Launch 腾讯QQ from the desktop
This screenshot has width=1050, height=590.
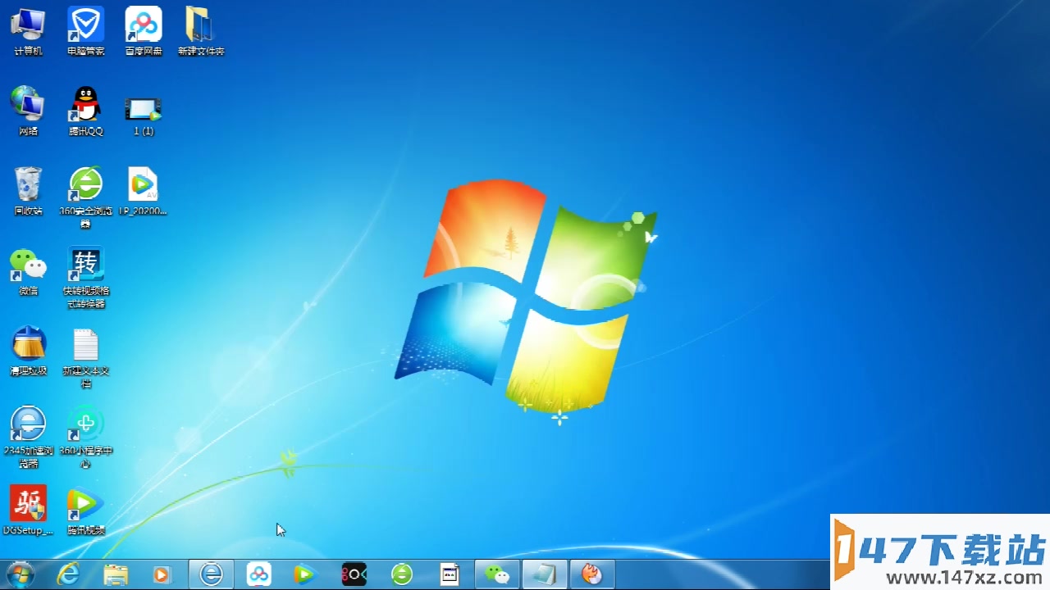coord(85,111)
